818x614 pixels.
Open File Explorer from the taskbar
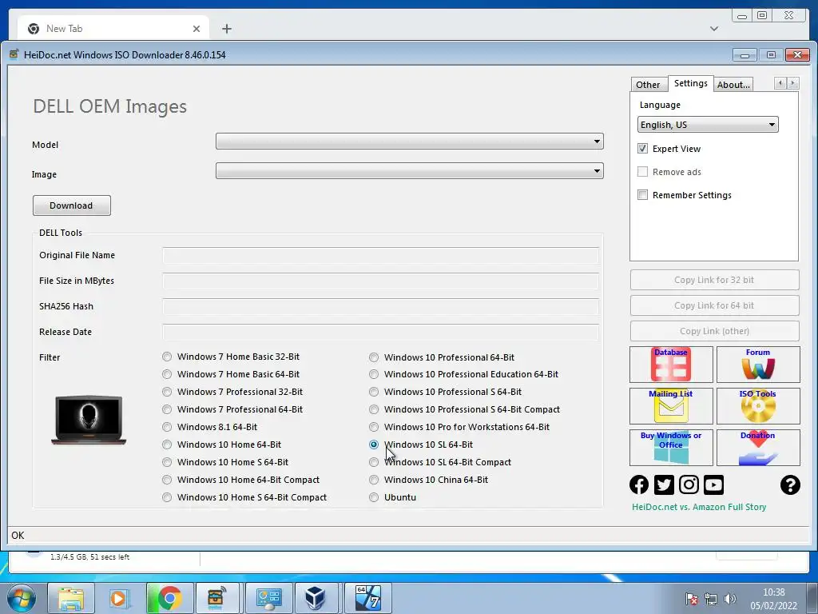click(x=71, y=598)
